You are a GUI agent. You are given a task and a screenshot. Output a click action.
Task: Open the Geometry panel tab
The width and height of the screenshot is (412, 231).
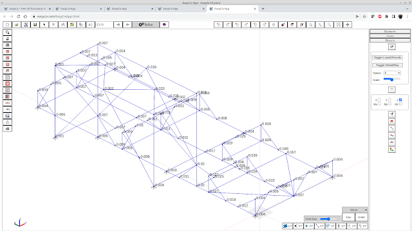pos(390,31)
